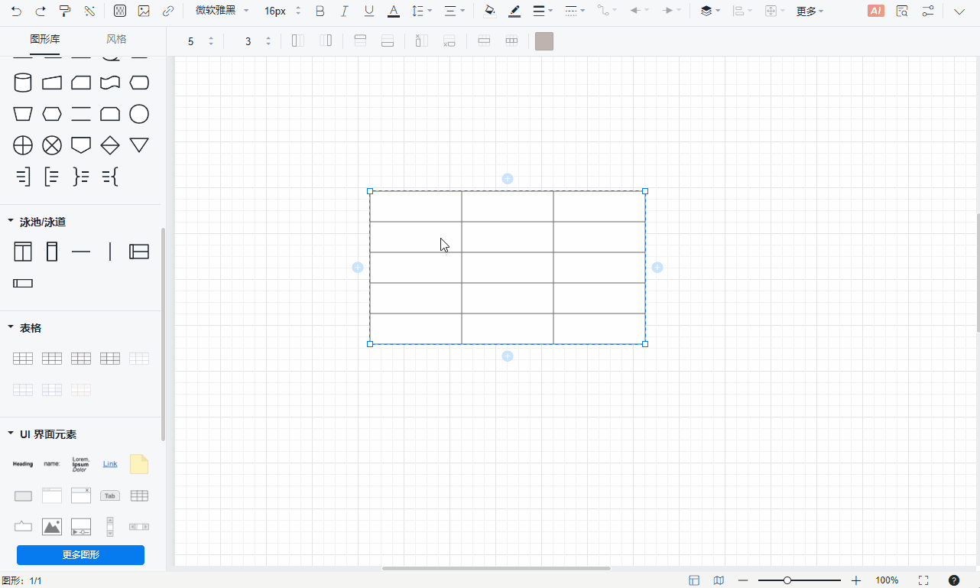This screenshot has width=980, height=588.
Task: Open the 更多 menu
Action: tap(810, 11)
